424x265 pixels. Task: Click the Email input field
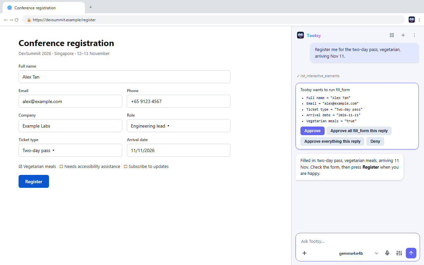[70, 101]
